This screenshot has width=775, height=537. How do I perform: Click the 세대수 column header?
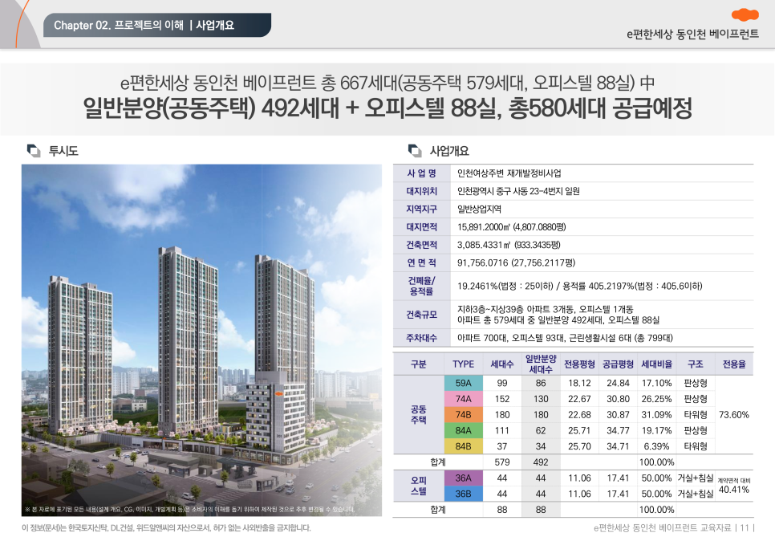click(x=501, y=364)
